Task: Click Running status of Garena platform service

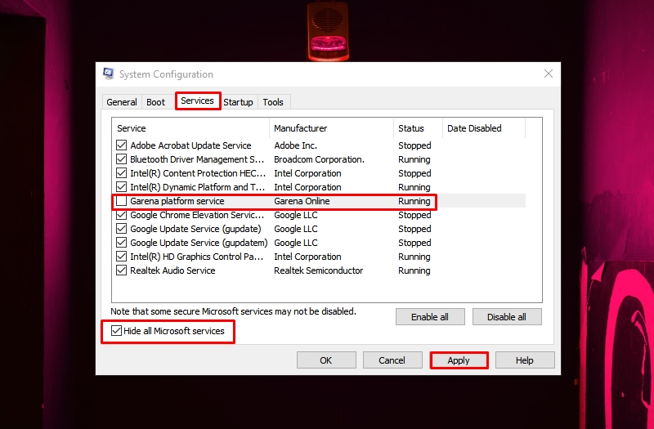Action: 414,201
